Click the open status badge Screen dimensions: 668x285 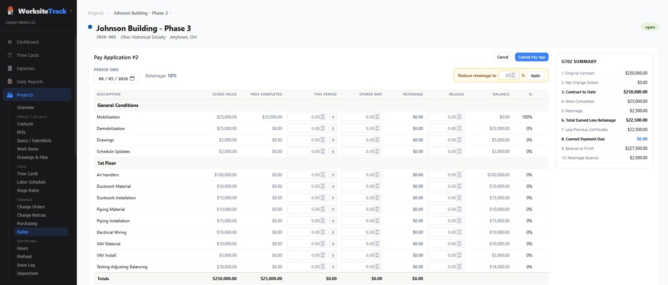click(x=650, y=27)
